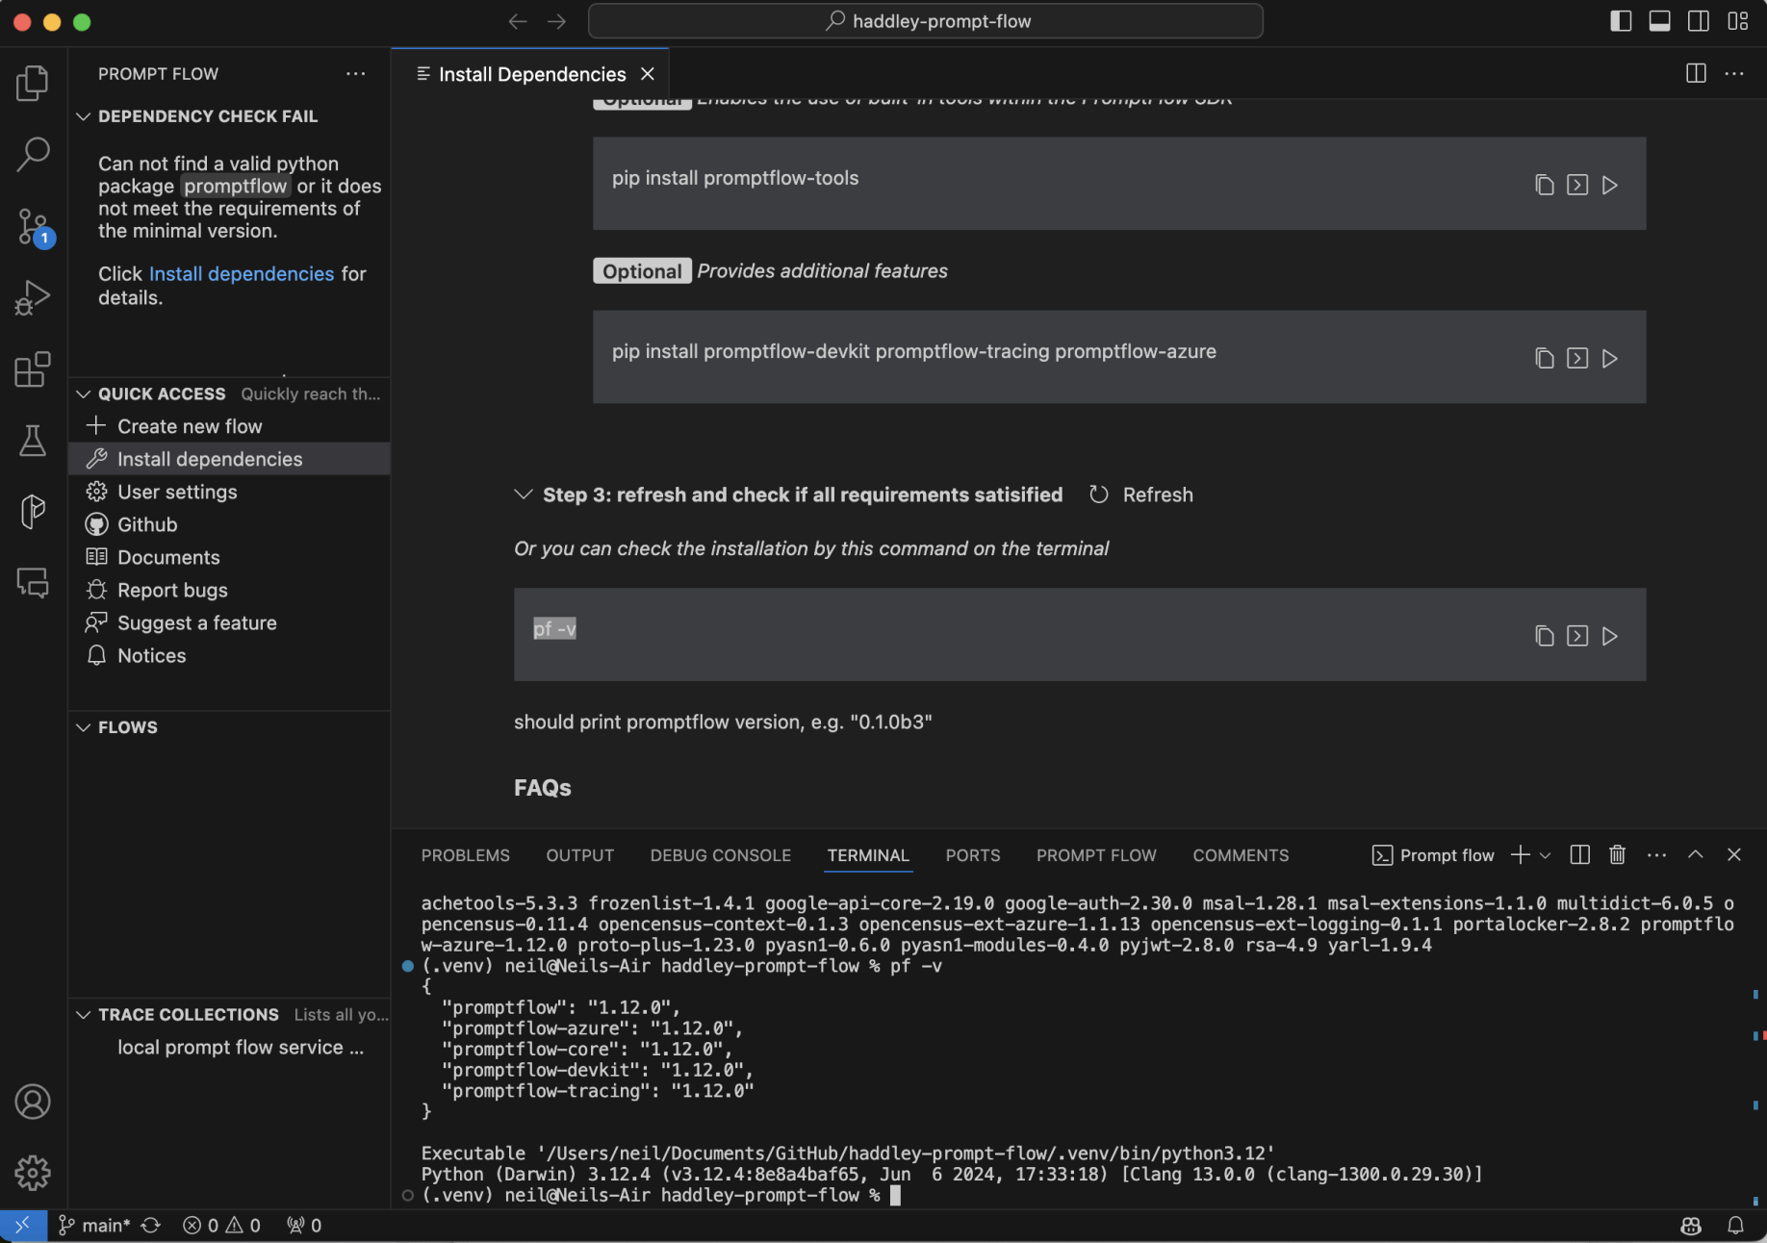The width and height of the screenshot is (1767, 1243).
Task: Split the terminal pane
Action: [1579, 855]
